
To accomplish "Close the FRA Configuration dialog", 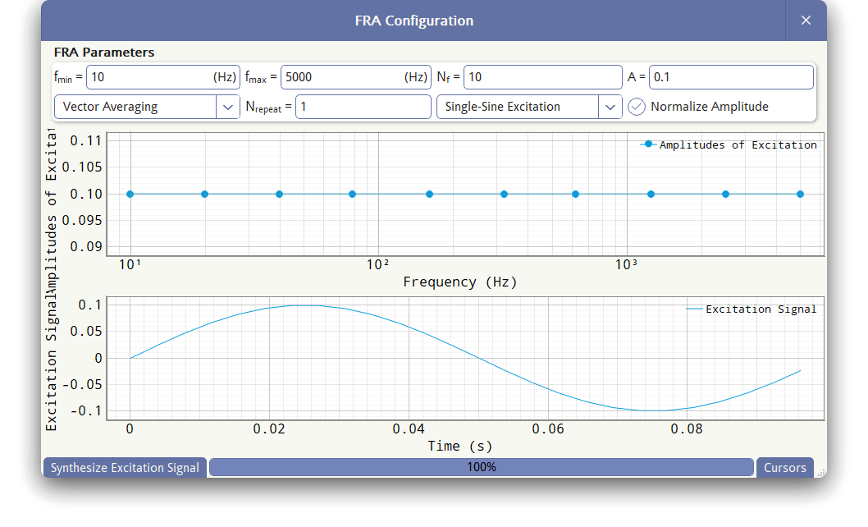I will pyautogui.click(x=806, y=21).
